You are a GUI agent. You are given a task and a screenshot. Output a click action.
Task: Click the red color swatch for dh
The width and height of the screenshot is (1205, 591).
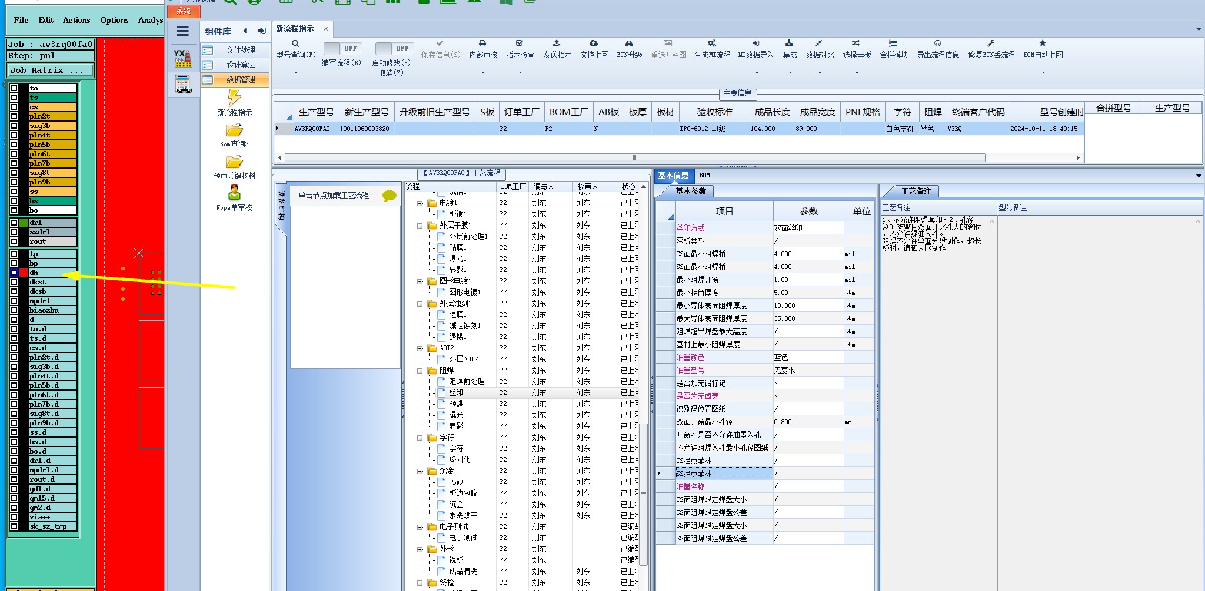(x=24, y=273)
